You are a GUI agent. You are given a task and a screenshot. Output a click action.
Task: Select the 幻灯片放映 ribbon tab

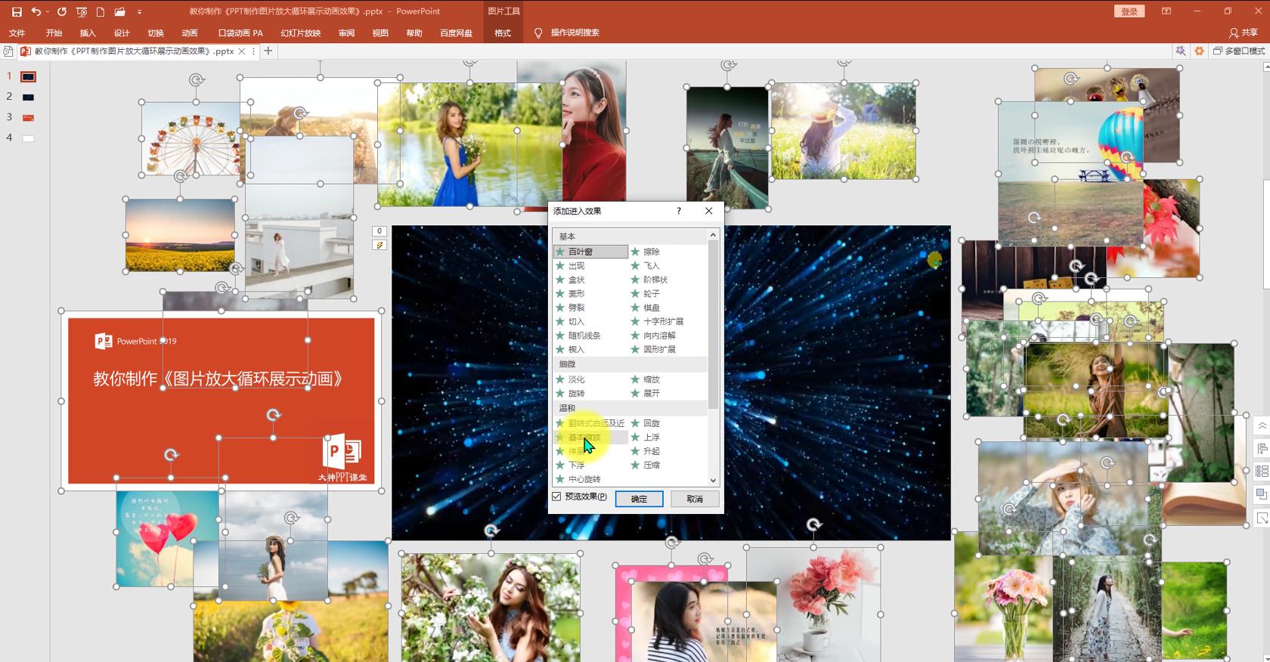(x=301, y=33)
